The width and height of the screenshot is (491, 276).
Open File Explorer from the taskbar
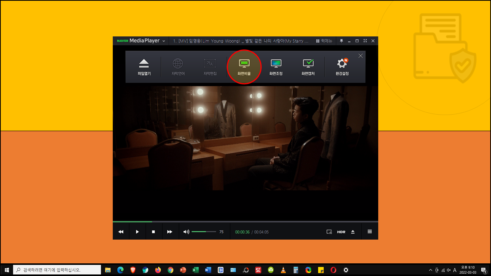coord(108,270)
